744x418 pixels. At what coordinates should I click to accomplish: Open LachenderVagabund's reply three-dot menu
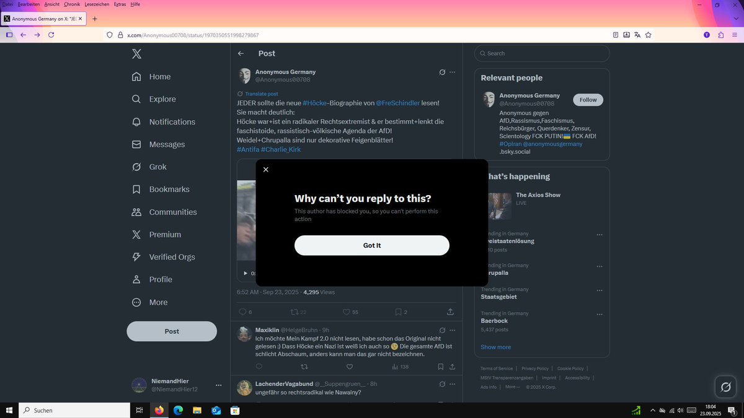pyautogui.click(x=453, y=384)
